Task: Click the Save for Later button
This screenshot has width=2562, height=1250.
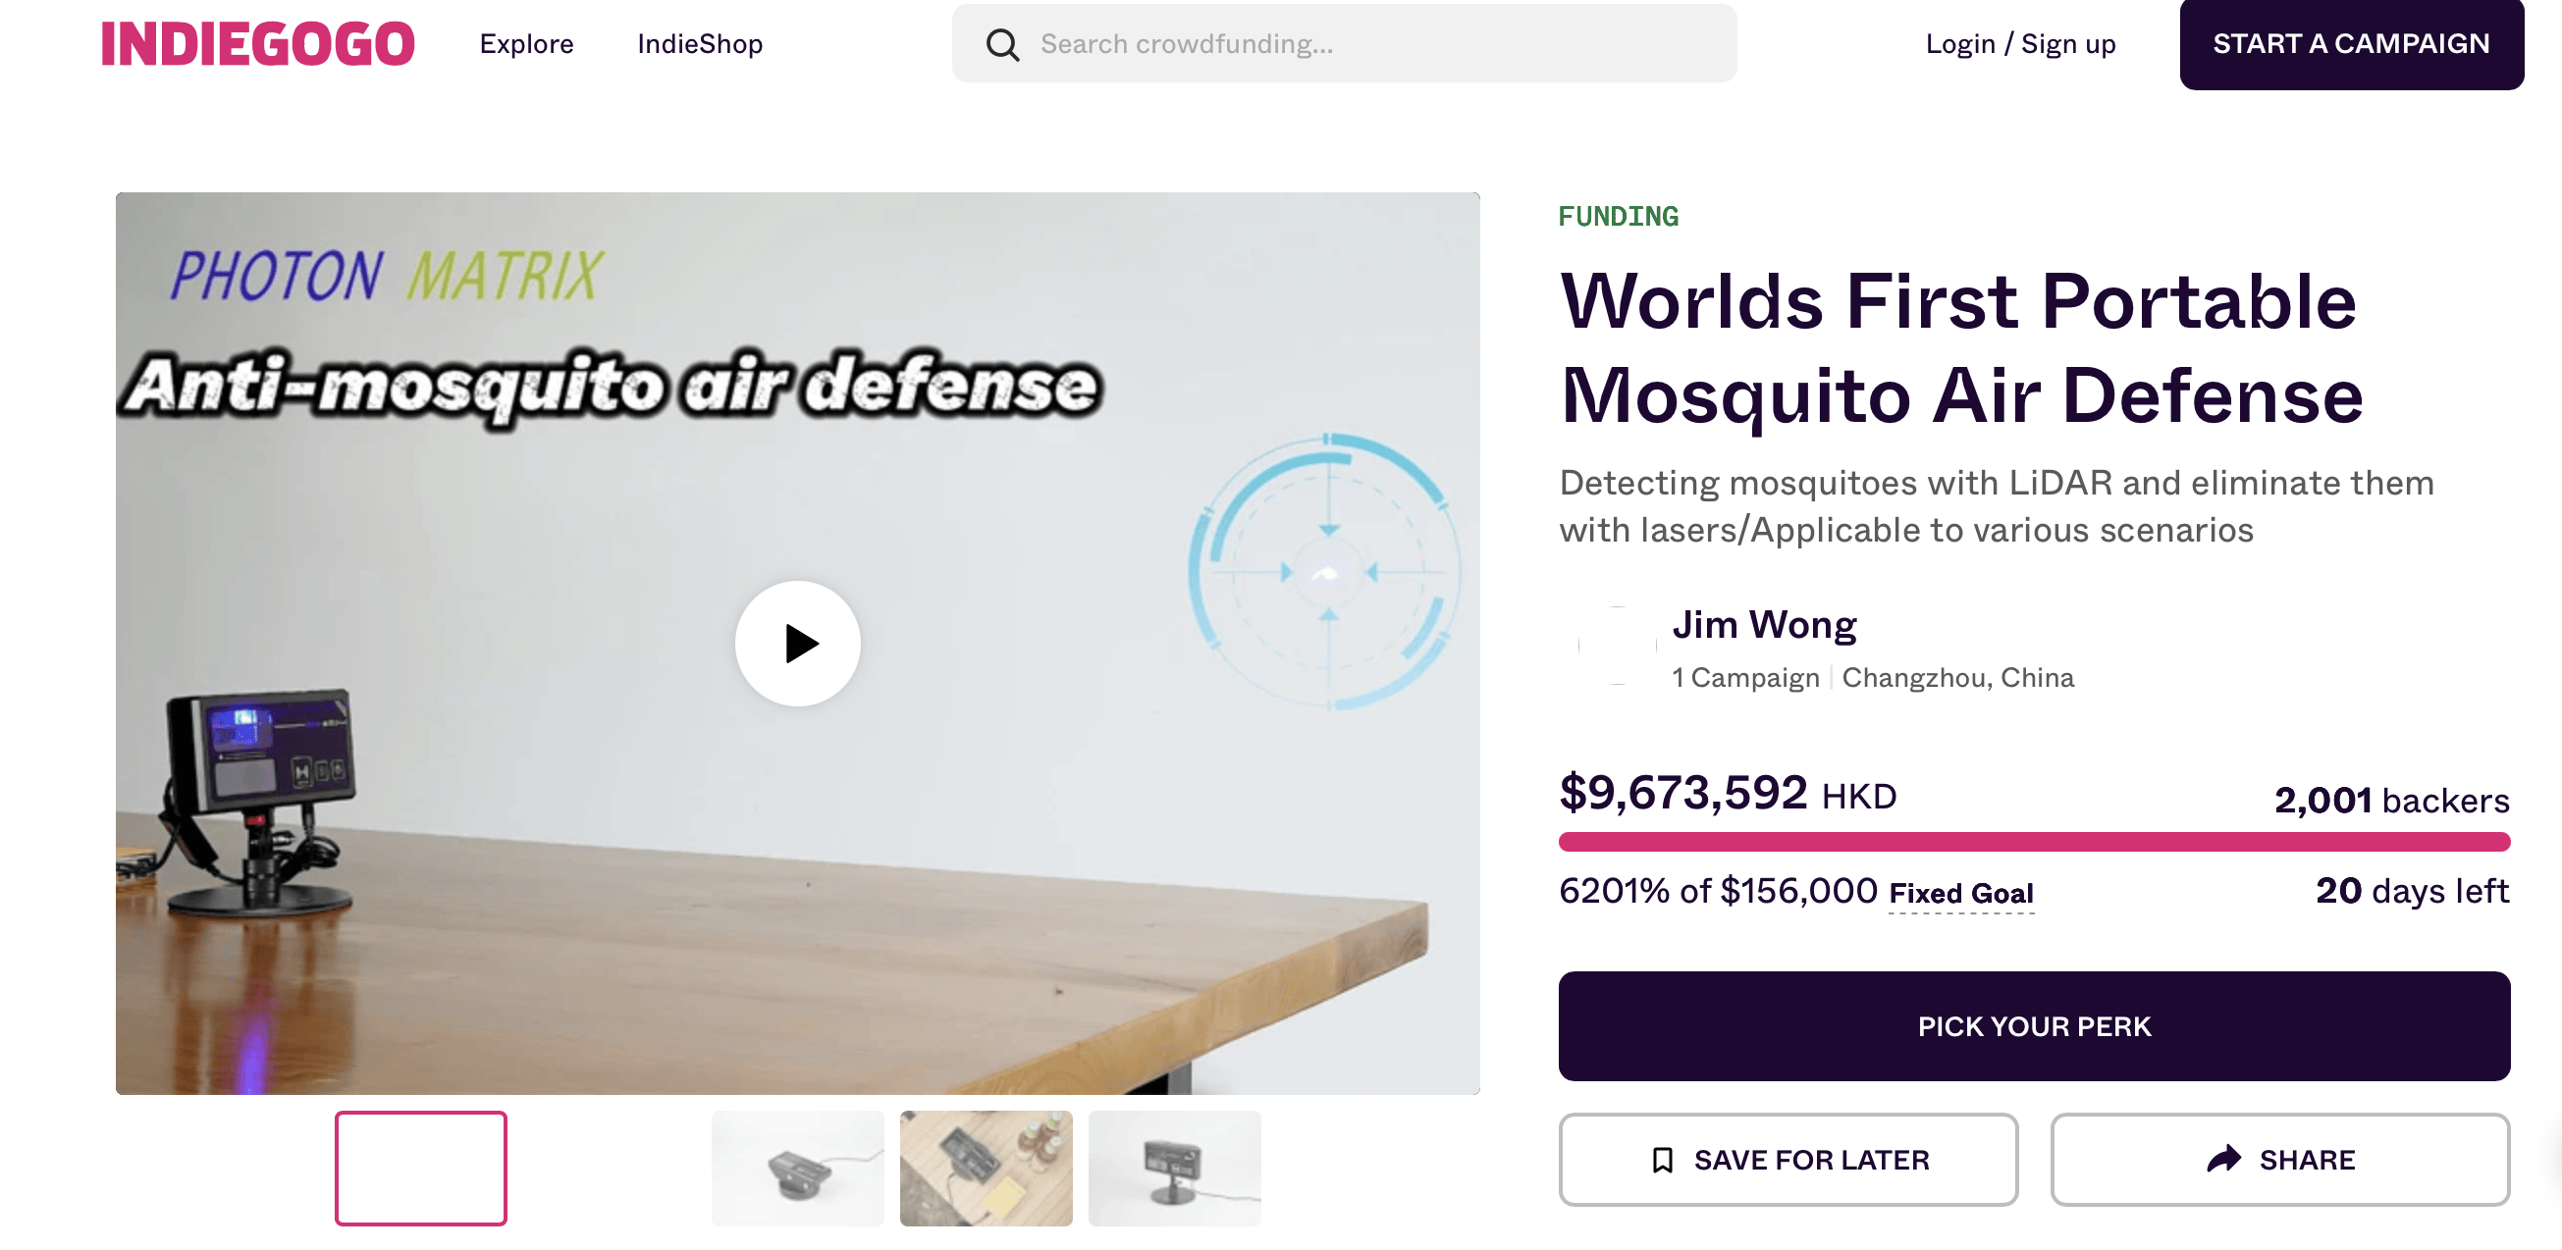Action: pyautogui.click(x=1788, y=1160)
